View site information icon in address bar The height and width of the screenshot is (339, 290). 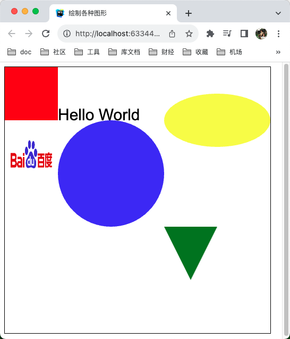[x=67, y=34]
